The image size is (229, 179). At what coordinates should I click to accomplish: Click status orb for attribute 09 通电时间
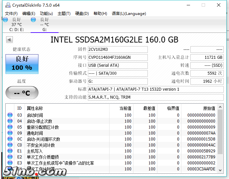tap(10, 133)
